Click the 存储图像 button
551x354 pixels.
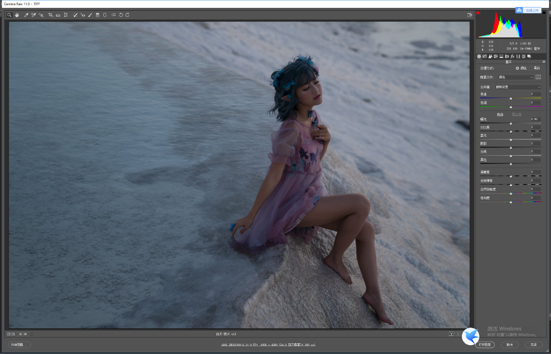tap(19, 345)
